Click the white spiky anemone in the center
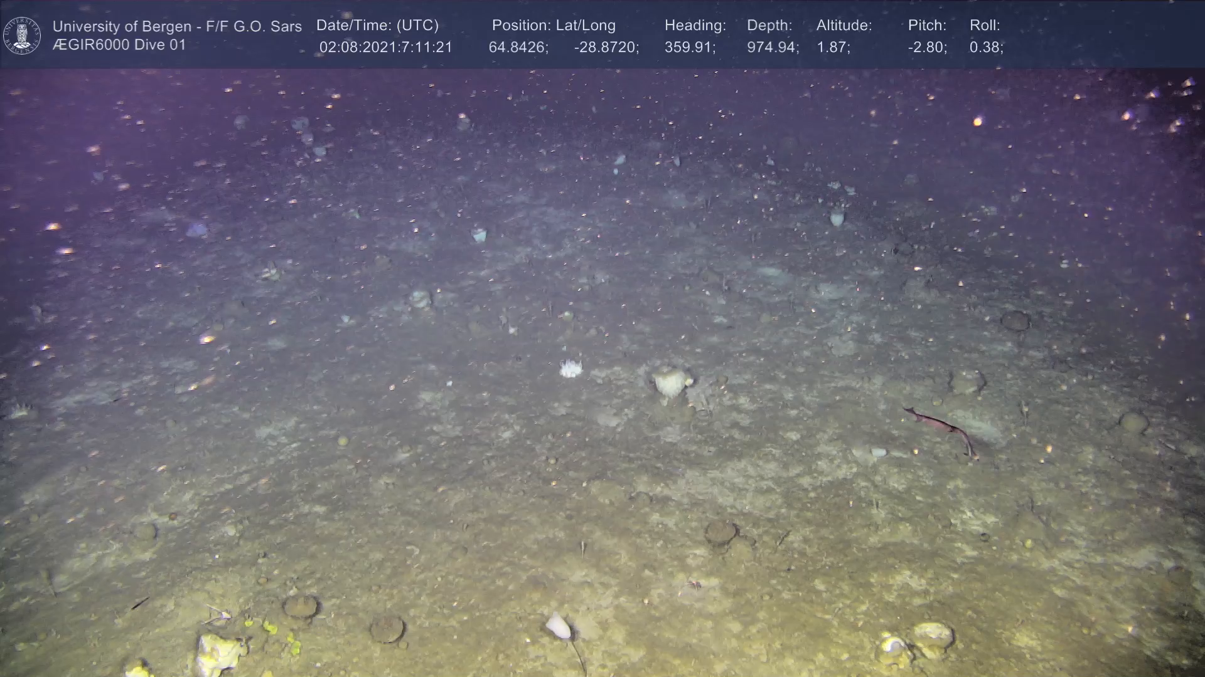The width and height of the screenshot is (1205, 677). coord(570,369)
